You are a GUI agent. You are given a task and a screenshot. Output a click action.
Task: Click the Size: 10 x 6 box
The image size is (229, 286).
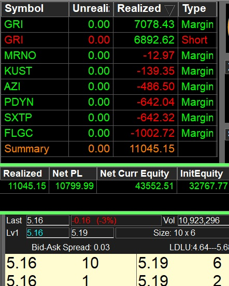pos(173,233)
